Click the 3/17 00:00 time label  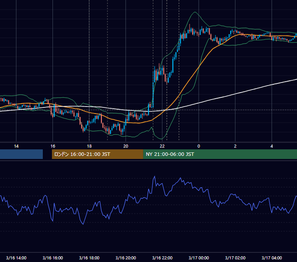199,258
